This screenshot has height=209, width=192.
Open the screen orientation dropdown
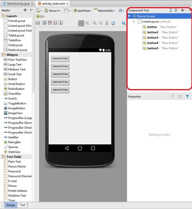tap(67, 10)
